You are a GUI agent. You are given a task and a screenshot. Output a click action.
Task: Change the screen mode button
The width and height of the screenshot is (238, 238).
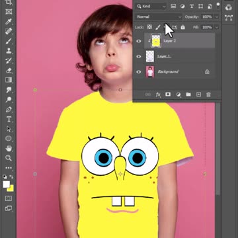point(9,208)
